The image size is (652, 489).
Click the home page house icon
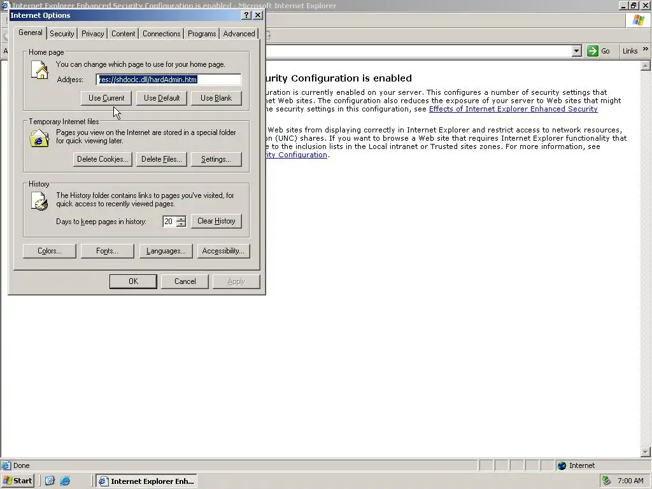click(x=39, y=70)
